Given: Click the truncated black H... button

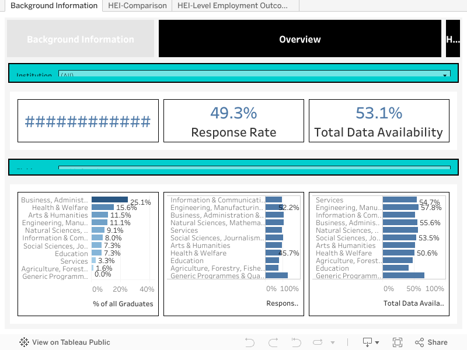Looking at the screenshot, I should (452, 39).
